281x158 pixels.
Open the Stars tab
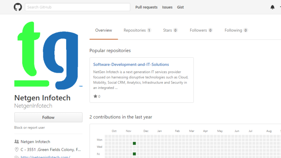pyautogui.click(x=170, y=30)
